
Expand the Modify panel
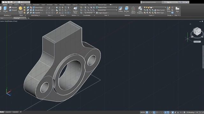(x=63, y=16)
